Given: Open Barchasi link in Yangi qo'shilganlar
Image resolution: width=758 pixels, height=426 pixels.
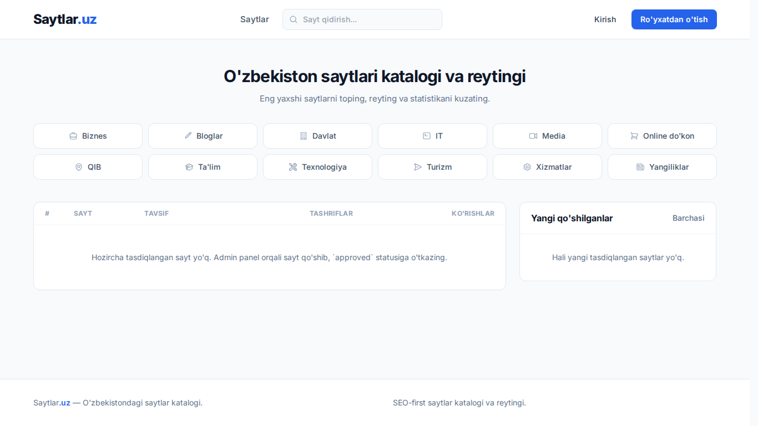Looking at the screenshot, I should (x=689, y=218).
